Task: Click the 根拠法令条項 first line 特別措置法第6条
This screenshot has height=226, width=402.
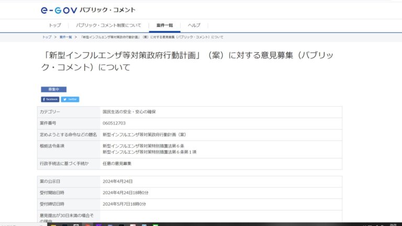Action: (143, 145)
